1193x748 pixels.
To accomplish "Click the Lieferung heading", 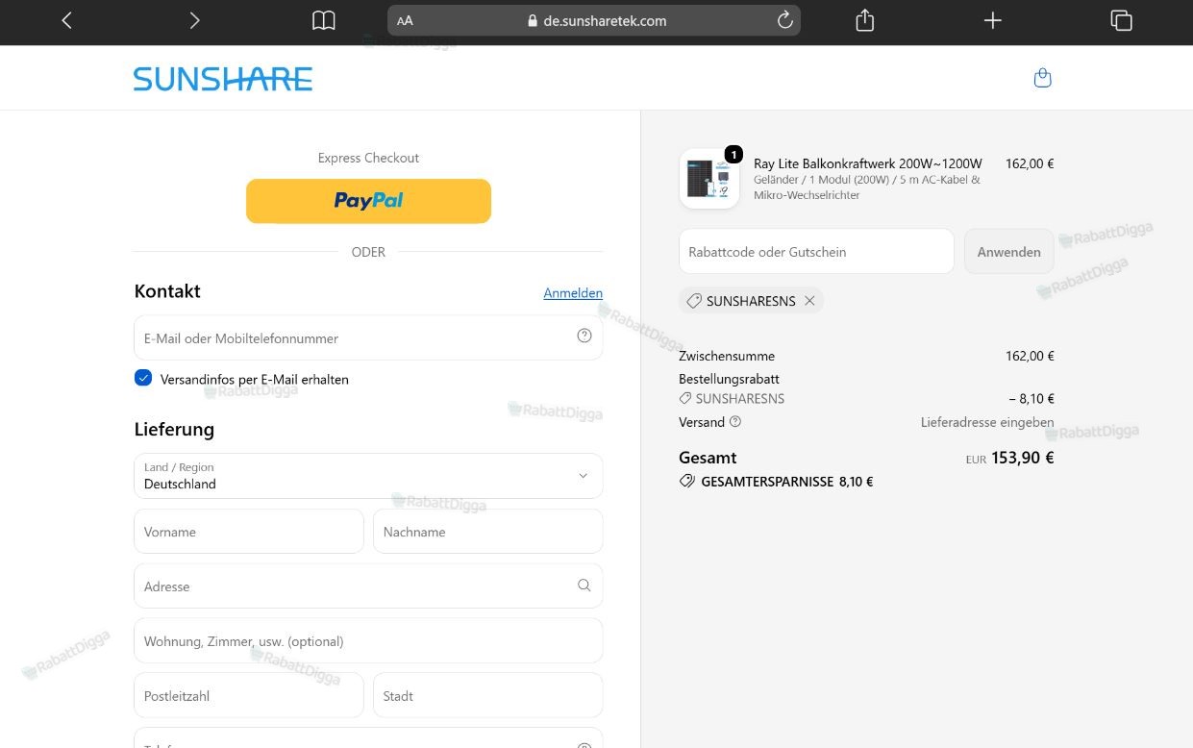I will point(174,429).
